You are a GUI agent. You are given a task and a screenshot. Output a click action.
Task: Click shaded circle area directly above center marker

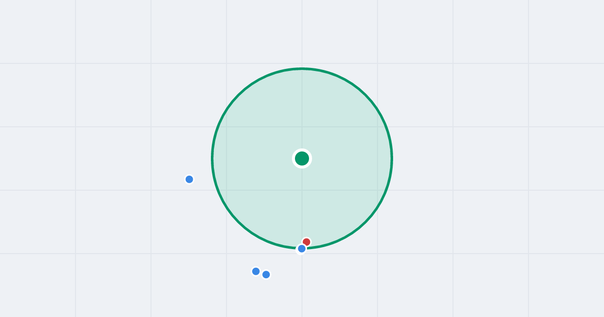(x=302, y=111)
